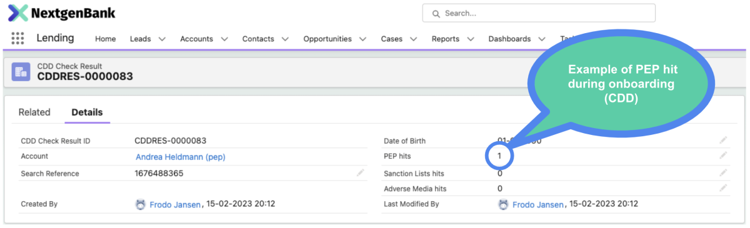
Task: Open the Dashboards dropdown chevron
Action: (541, 39)
